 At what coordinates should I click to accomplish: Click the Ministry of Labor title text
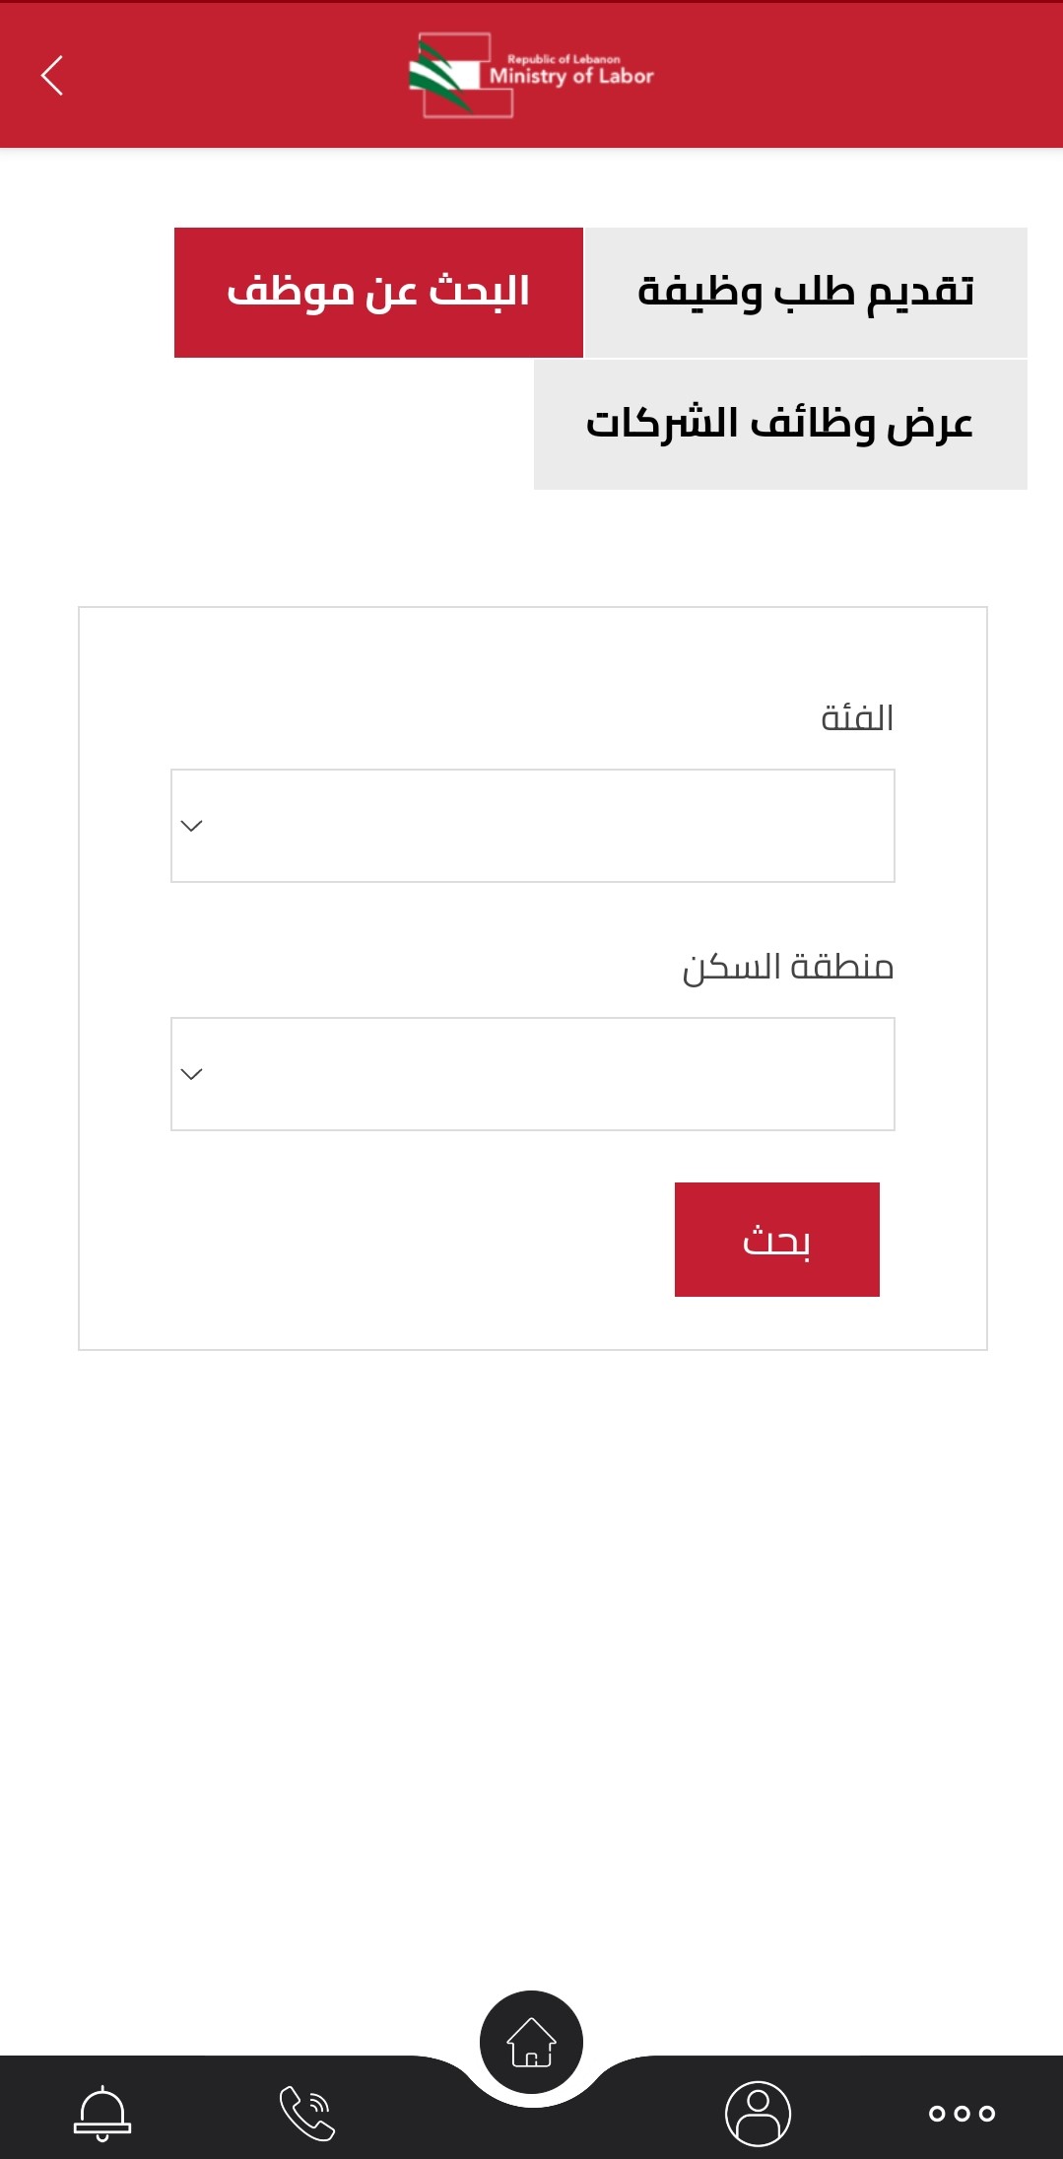click(x=571, y=77)
